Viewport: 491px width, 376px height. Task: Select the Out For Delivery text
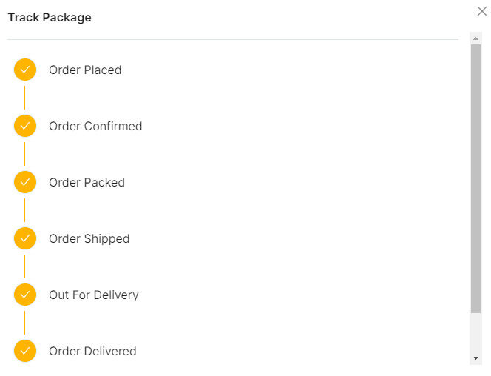point(93,295)
